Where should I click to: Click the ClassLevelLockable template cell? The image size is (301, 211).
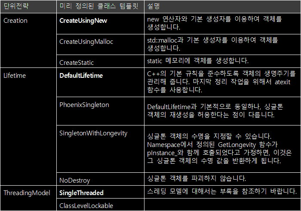(86, 205)
